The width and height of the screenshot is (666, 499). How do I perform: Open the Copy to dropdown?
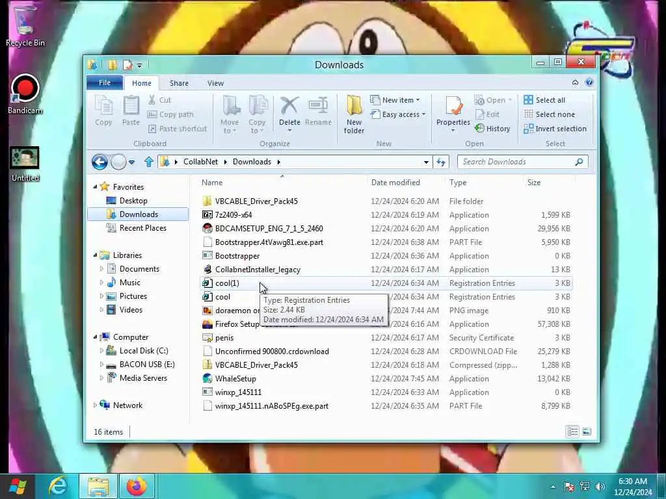tap(257, 114)
